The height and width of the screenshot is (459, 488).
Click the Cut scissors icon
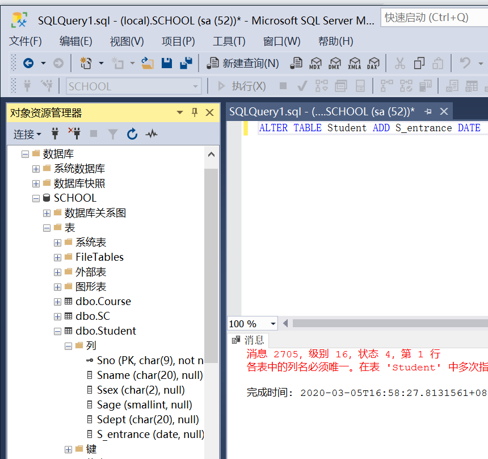click(x=400, y=63)
